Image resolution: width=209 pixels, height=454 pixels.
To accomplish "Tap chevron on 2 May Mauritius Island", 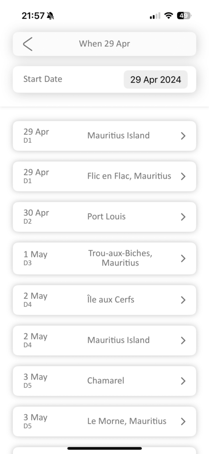I will (183, 340).
